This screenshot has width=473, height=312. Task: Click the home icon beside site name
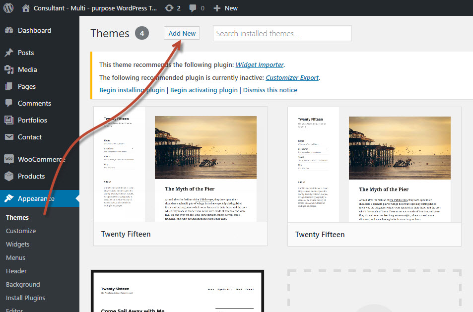26,8
